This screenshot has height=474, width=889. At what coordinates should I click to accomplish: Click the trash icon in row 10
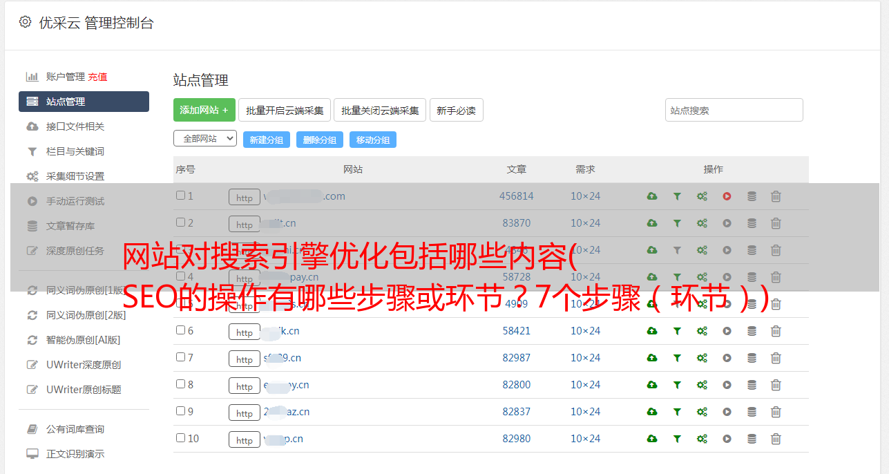click(776, 439)
